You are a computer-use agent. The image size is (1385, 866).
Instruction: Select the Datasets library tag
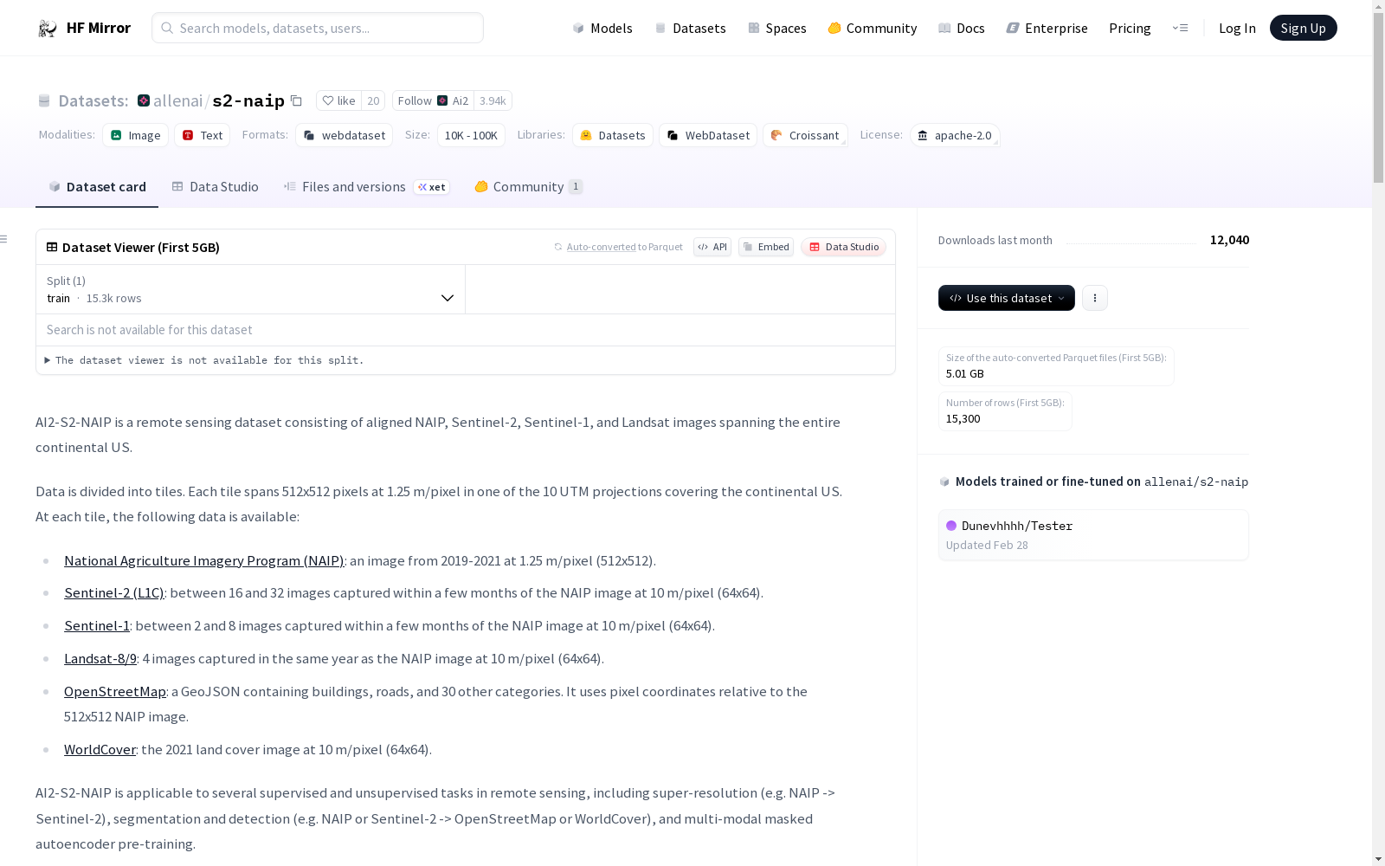[x=613, y=135]
